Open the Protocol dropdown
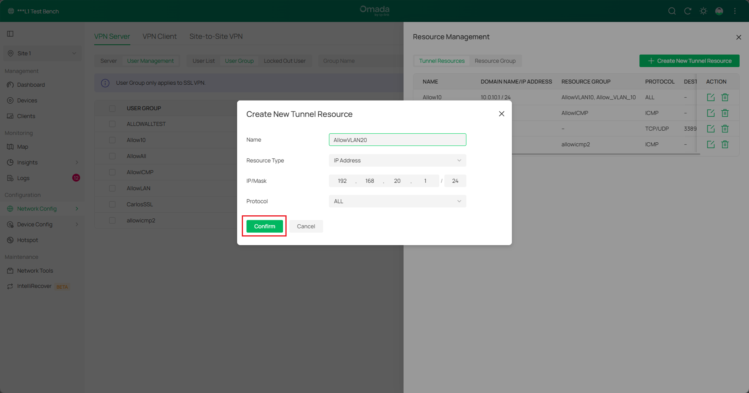749x393 pixels. pos(397,201)
